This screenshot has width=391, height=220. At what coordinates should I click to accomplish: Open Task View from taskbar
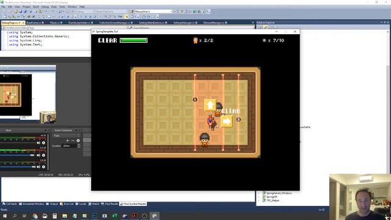(24, 216)
